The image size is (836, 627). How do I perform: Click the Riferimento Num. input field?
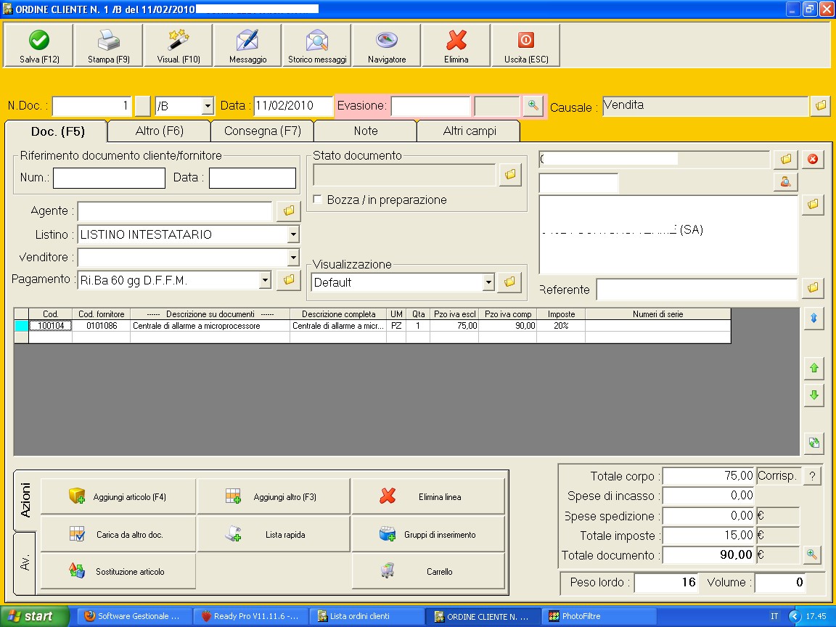pyautogui.click(x=110, y=178)
